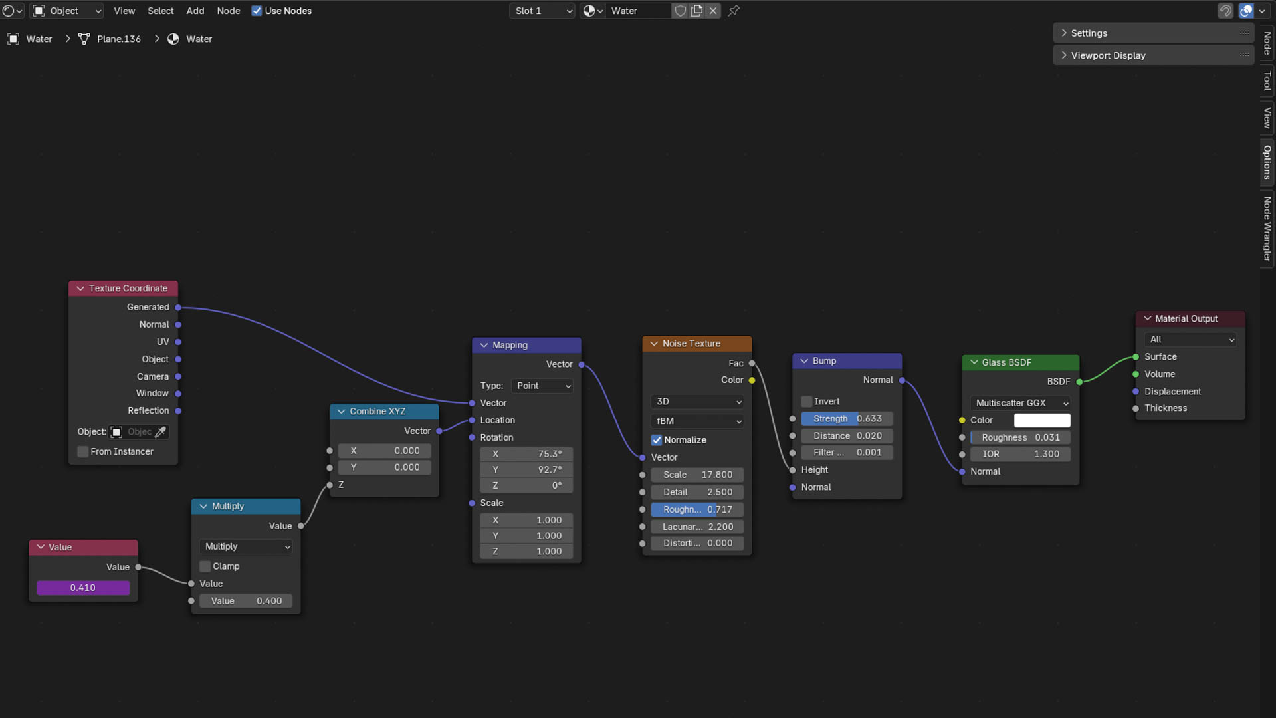
Task: Click the Glass BSDF Color swatch
Action: (x=1041, y=420)
